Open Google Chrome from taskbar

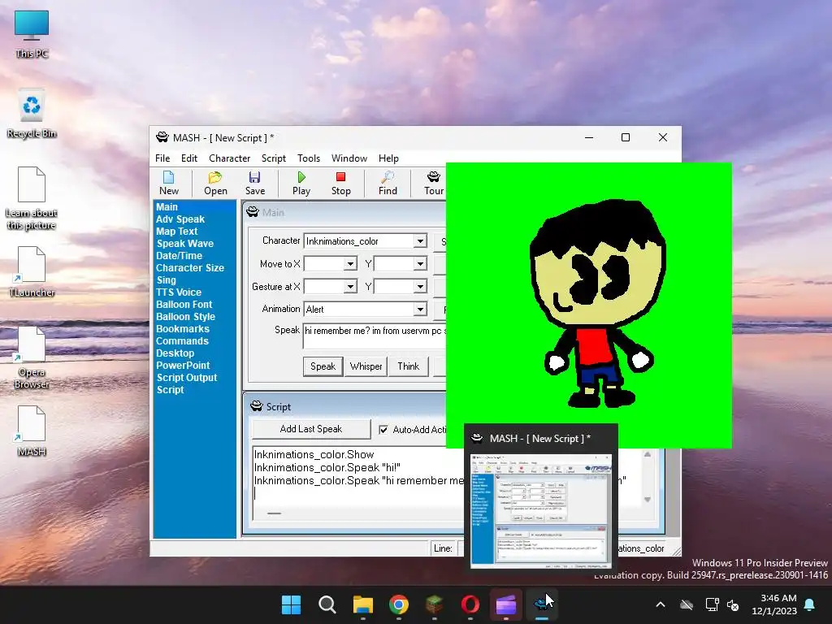[x=398, y=604]
